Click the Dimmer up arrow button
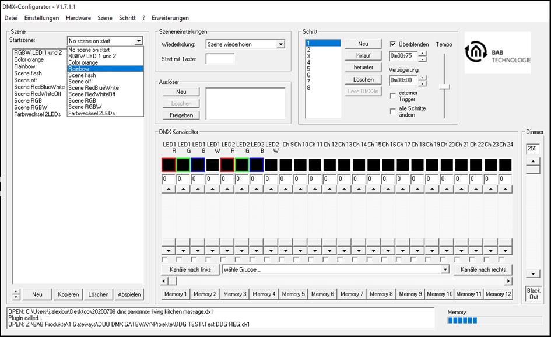The width and height of the screenshot is (551, 337). tap(533, 162)
